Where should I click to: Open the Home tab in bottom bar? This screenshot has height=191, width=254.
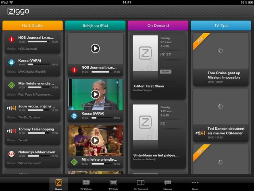click(x=58, y=184)
